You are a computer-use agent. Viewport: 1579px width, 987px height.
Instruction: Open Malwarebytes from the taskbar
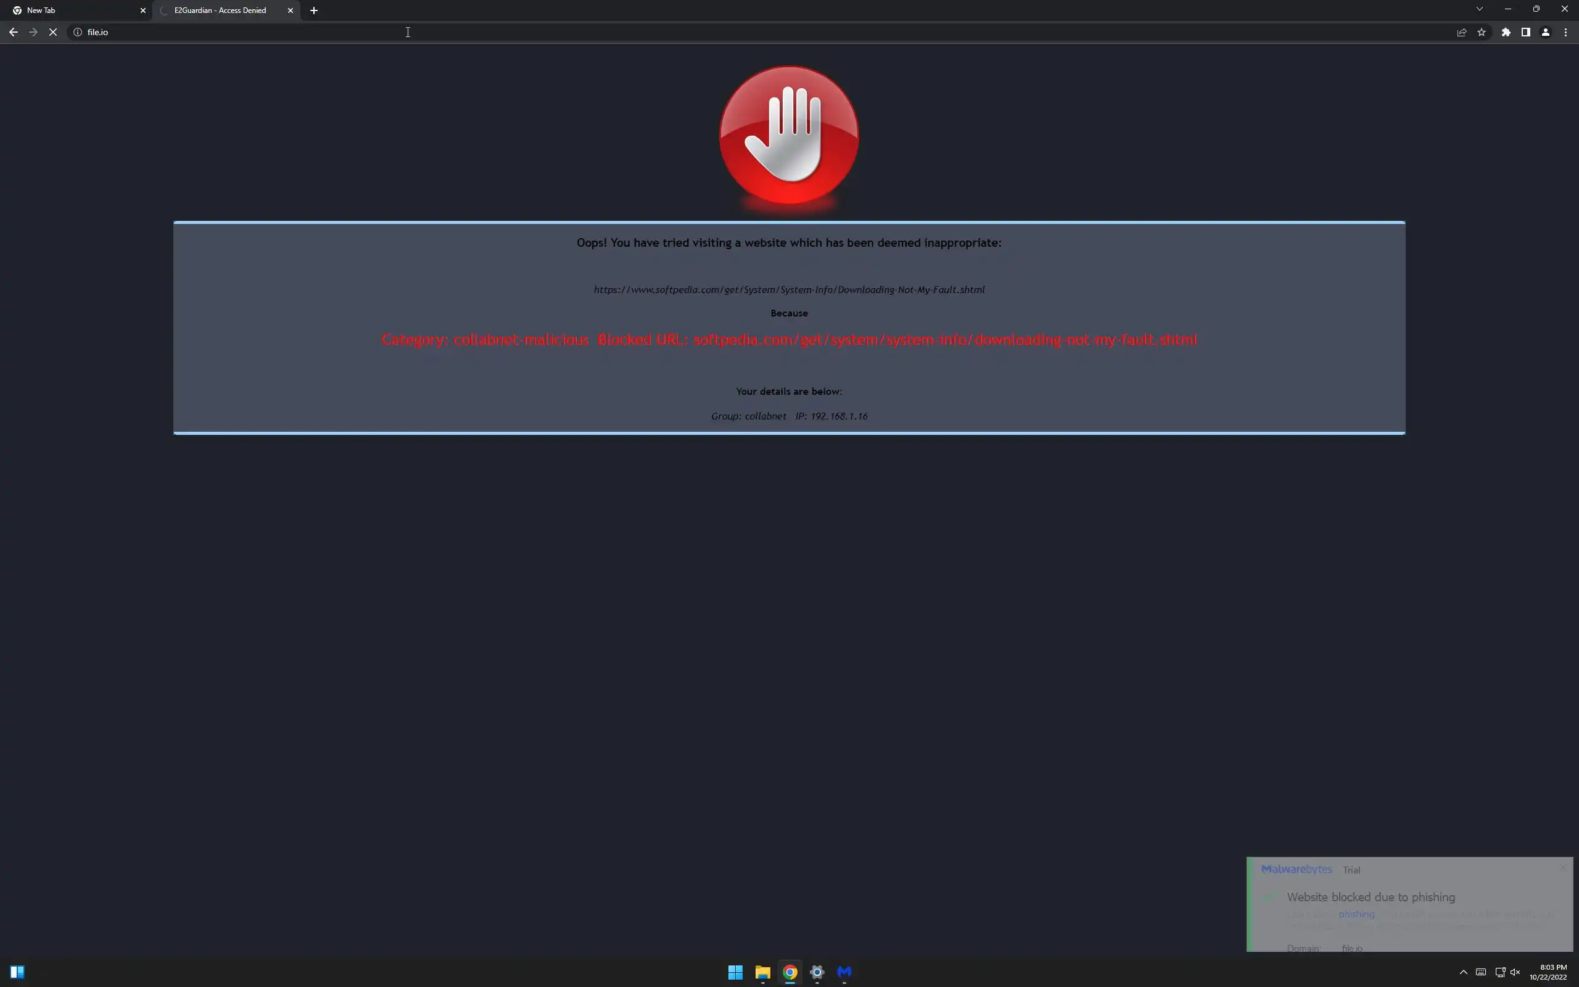pos(844,972)
